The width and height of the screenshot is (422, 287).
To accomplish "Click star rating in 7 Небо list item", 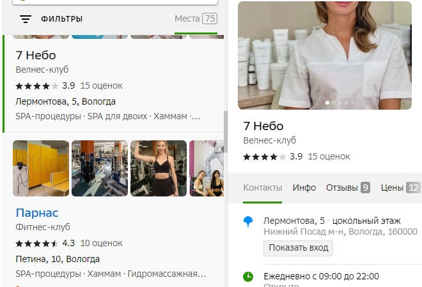I will pyautogui.click(x=37, y=85).
